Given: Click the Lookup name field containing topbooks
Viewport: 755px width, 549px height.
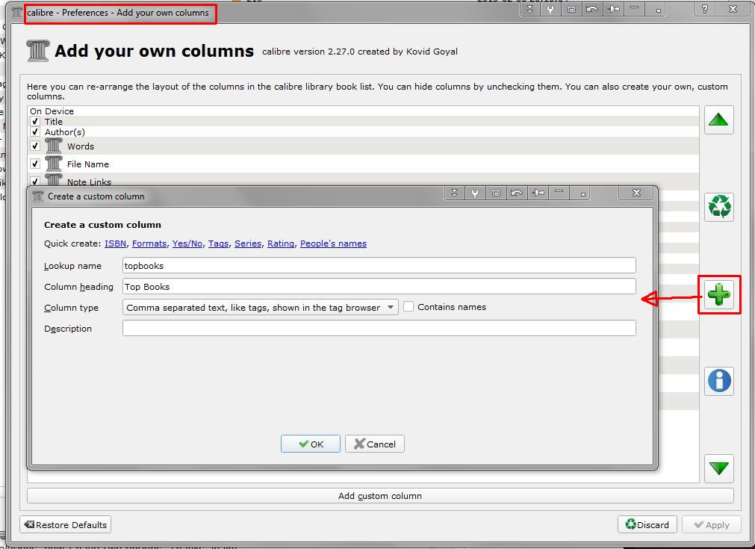Looking at the screenshot, I should click(379, 265).
